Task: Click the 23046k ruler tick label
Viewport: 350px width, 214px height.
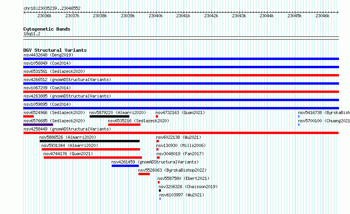Action: pyautogui.click(x=322, y=16)
